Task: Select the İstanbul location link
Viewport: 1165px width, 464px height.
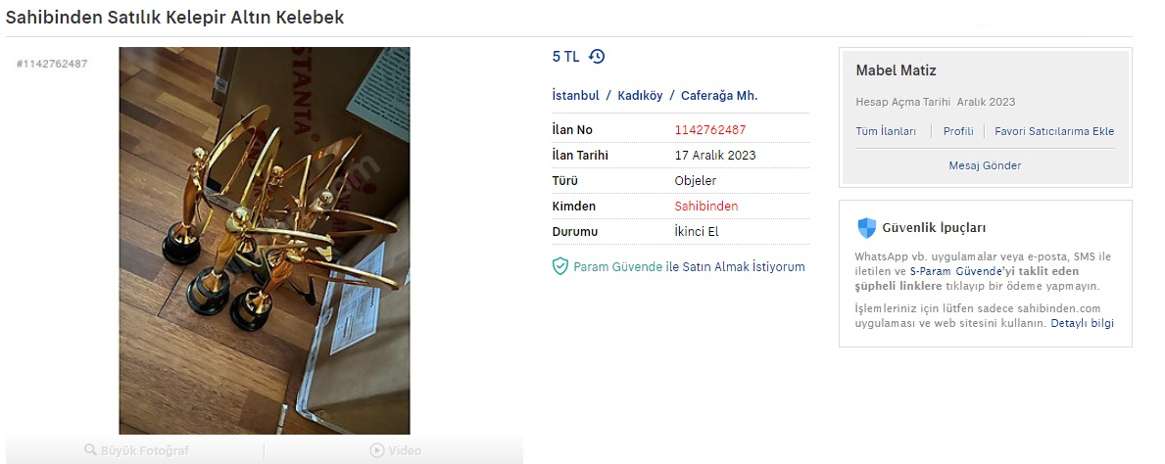Action: [x=575, y=96]
